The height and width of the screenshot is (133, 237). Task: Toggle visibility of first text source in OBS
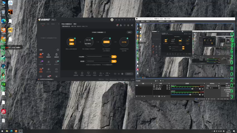tap(167, 85)
